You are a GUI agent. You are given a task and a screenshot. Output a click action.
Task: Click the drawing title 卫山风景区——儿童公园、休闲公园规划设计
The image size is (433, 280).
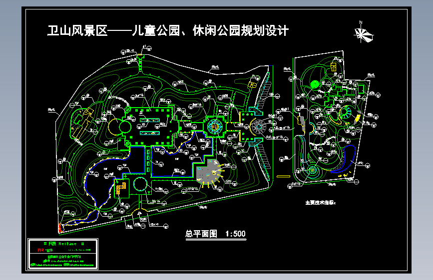(x=168, y=30)
